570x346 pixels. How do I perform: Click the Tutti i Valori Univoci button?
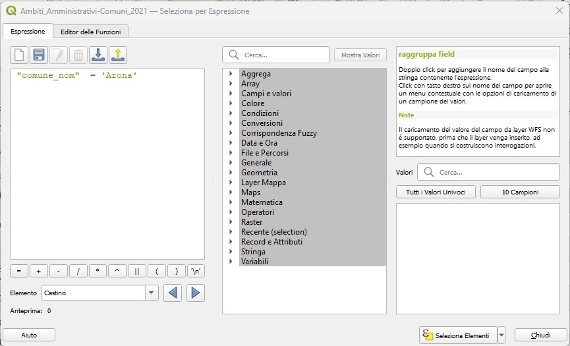pyautogui.click(x=436, y=192)
